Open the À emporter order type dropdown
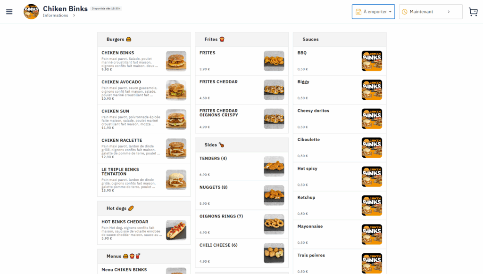The height and width of the screenshot is (274, 483). click(x=374, y=12)
